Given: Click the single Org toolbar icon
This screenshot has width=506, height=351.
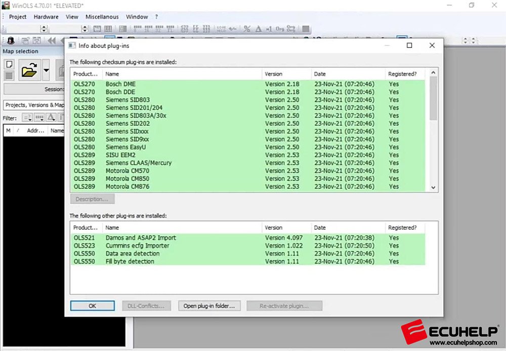Looking at the screenshot, I should point(280,29).
